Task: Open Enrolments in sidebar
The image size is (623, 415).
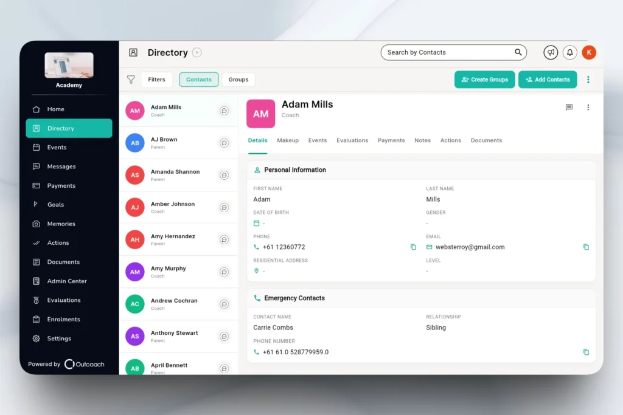Action: pyautogui.click(x=69, y=319)
